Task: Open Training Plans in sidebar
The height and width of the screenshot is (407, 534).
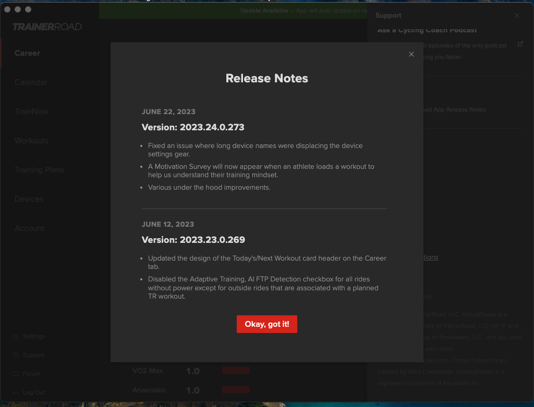Action: point(39,170)
